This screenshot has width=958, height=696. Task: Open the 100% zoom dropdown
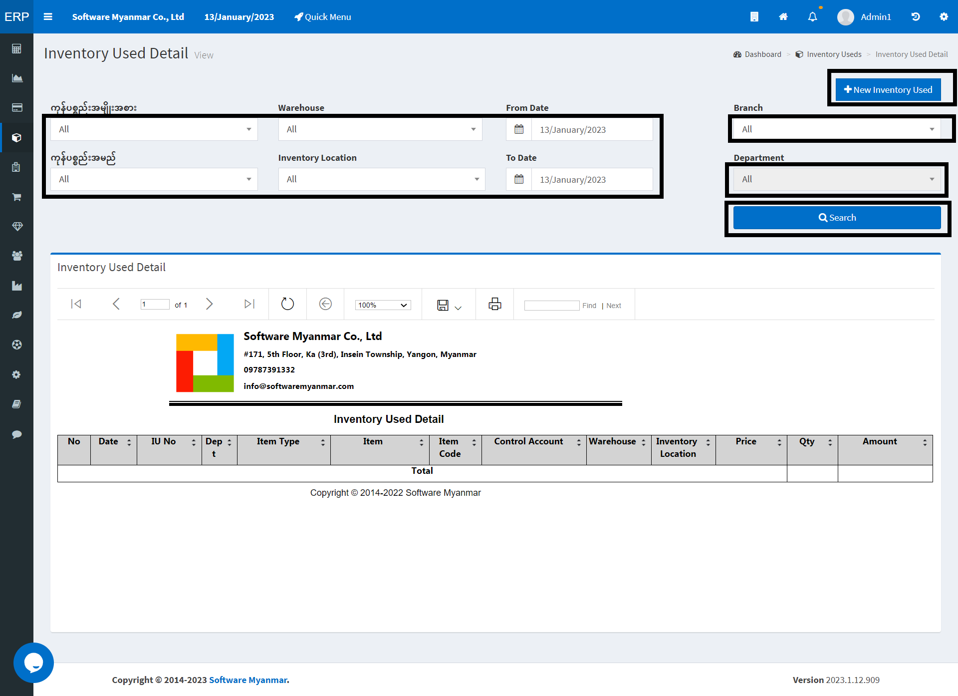(383, 305)
